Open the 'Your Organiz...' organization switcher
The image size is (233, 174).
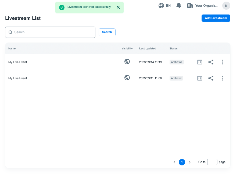[x=203, y=6]
